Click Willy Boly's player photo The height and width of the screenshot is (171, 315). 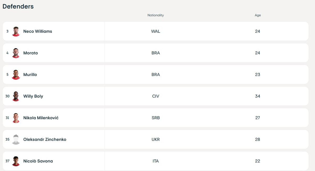tap(16, 96)
